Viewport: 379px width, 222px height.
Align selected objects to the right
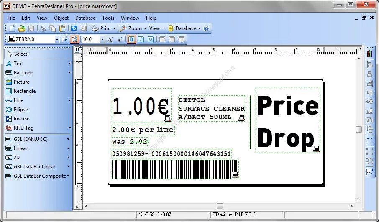[x=369, y=83]
